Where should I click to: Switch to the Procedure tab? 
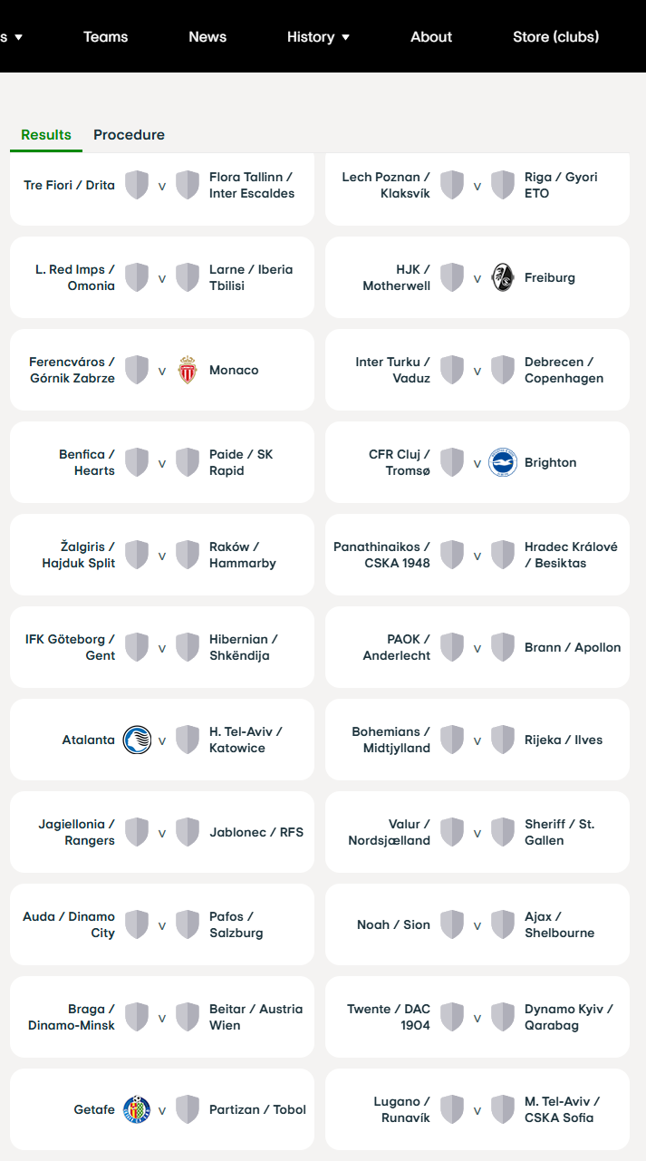129,135
